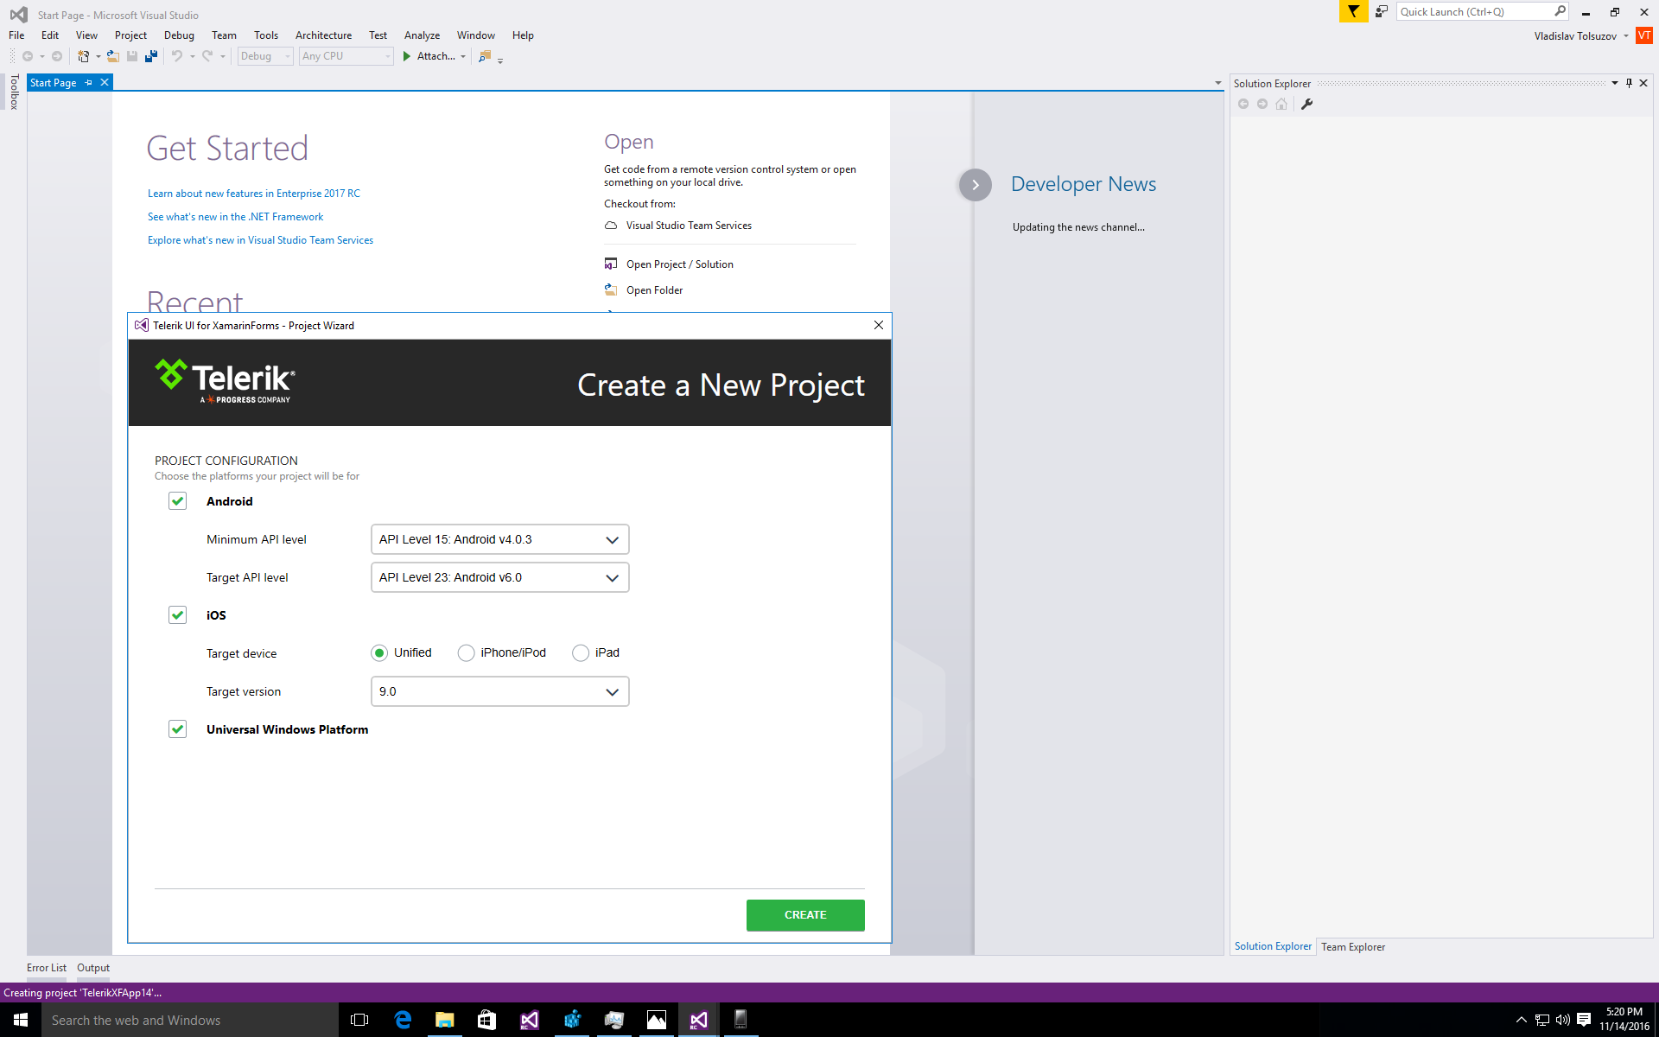Expand the iOS Target version dropdown

coord(499,691)
